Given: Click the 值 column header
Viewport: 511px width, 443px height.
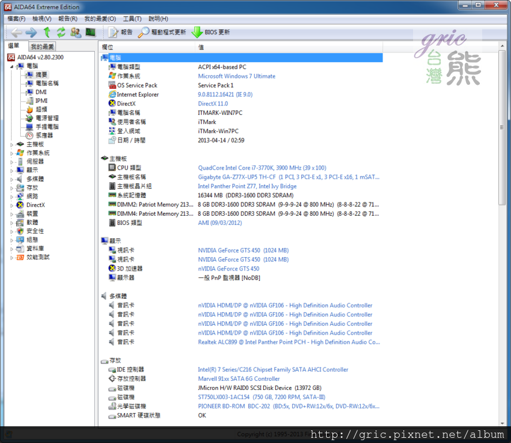Looking at the screenshot, I should coord(289,47).
